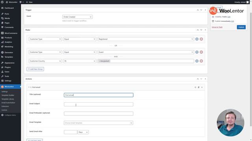
Task: Open the Event dropdown showing Order Created
Action: click(x=77, y=17)
